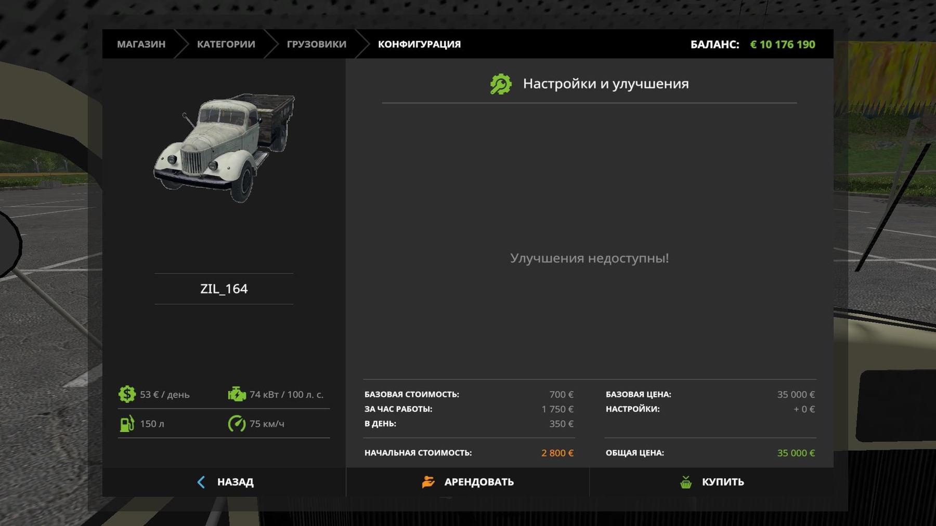Click the blue back arrow icon
Viewport: 936px width, 526px height.
(x=201, y=482)
